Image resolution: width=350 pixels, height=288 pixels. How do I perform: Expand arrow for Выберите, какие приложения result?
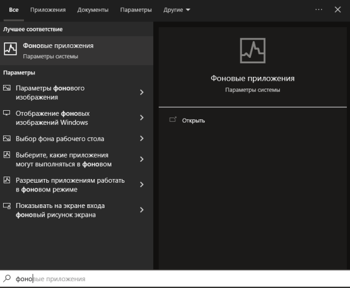141,159
